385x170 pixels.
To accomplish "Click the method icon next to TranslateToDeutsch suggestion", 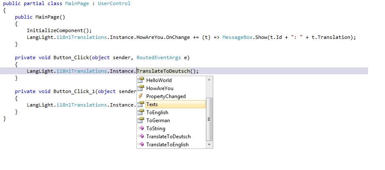I will (x=141, y=137).
